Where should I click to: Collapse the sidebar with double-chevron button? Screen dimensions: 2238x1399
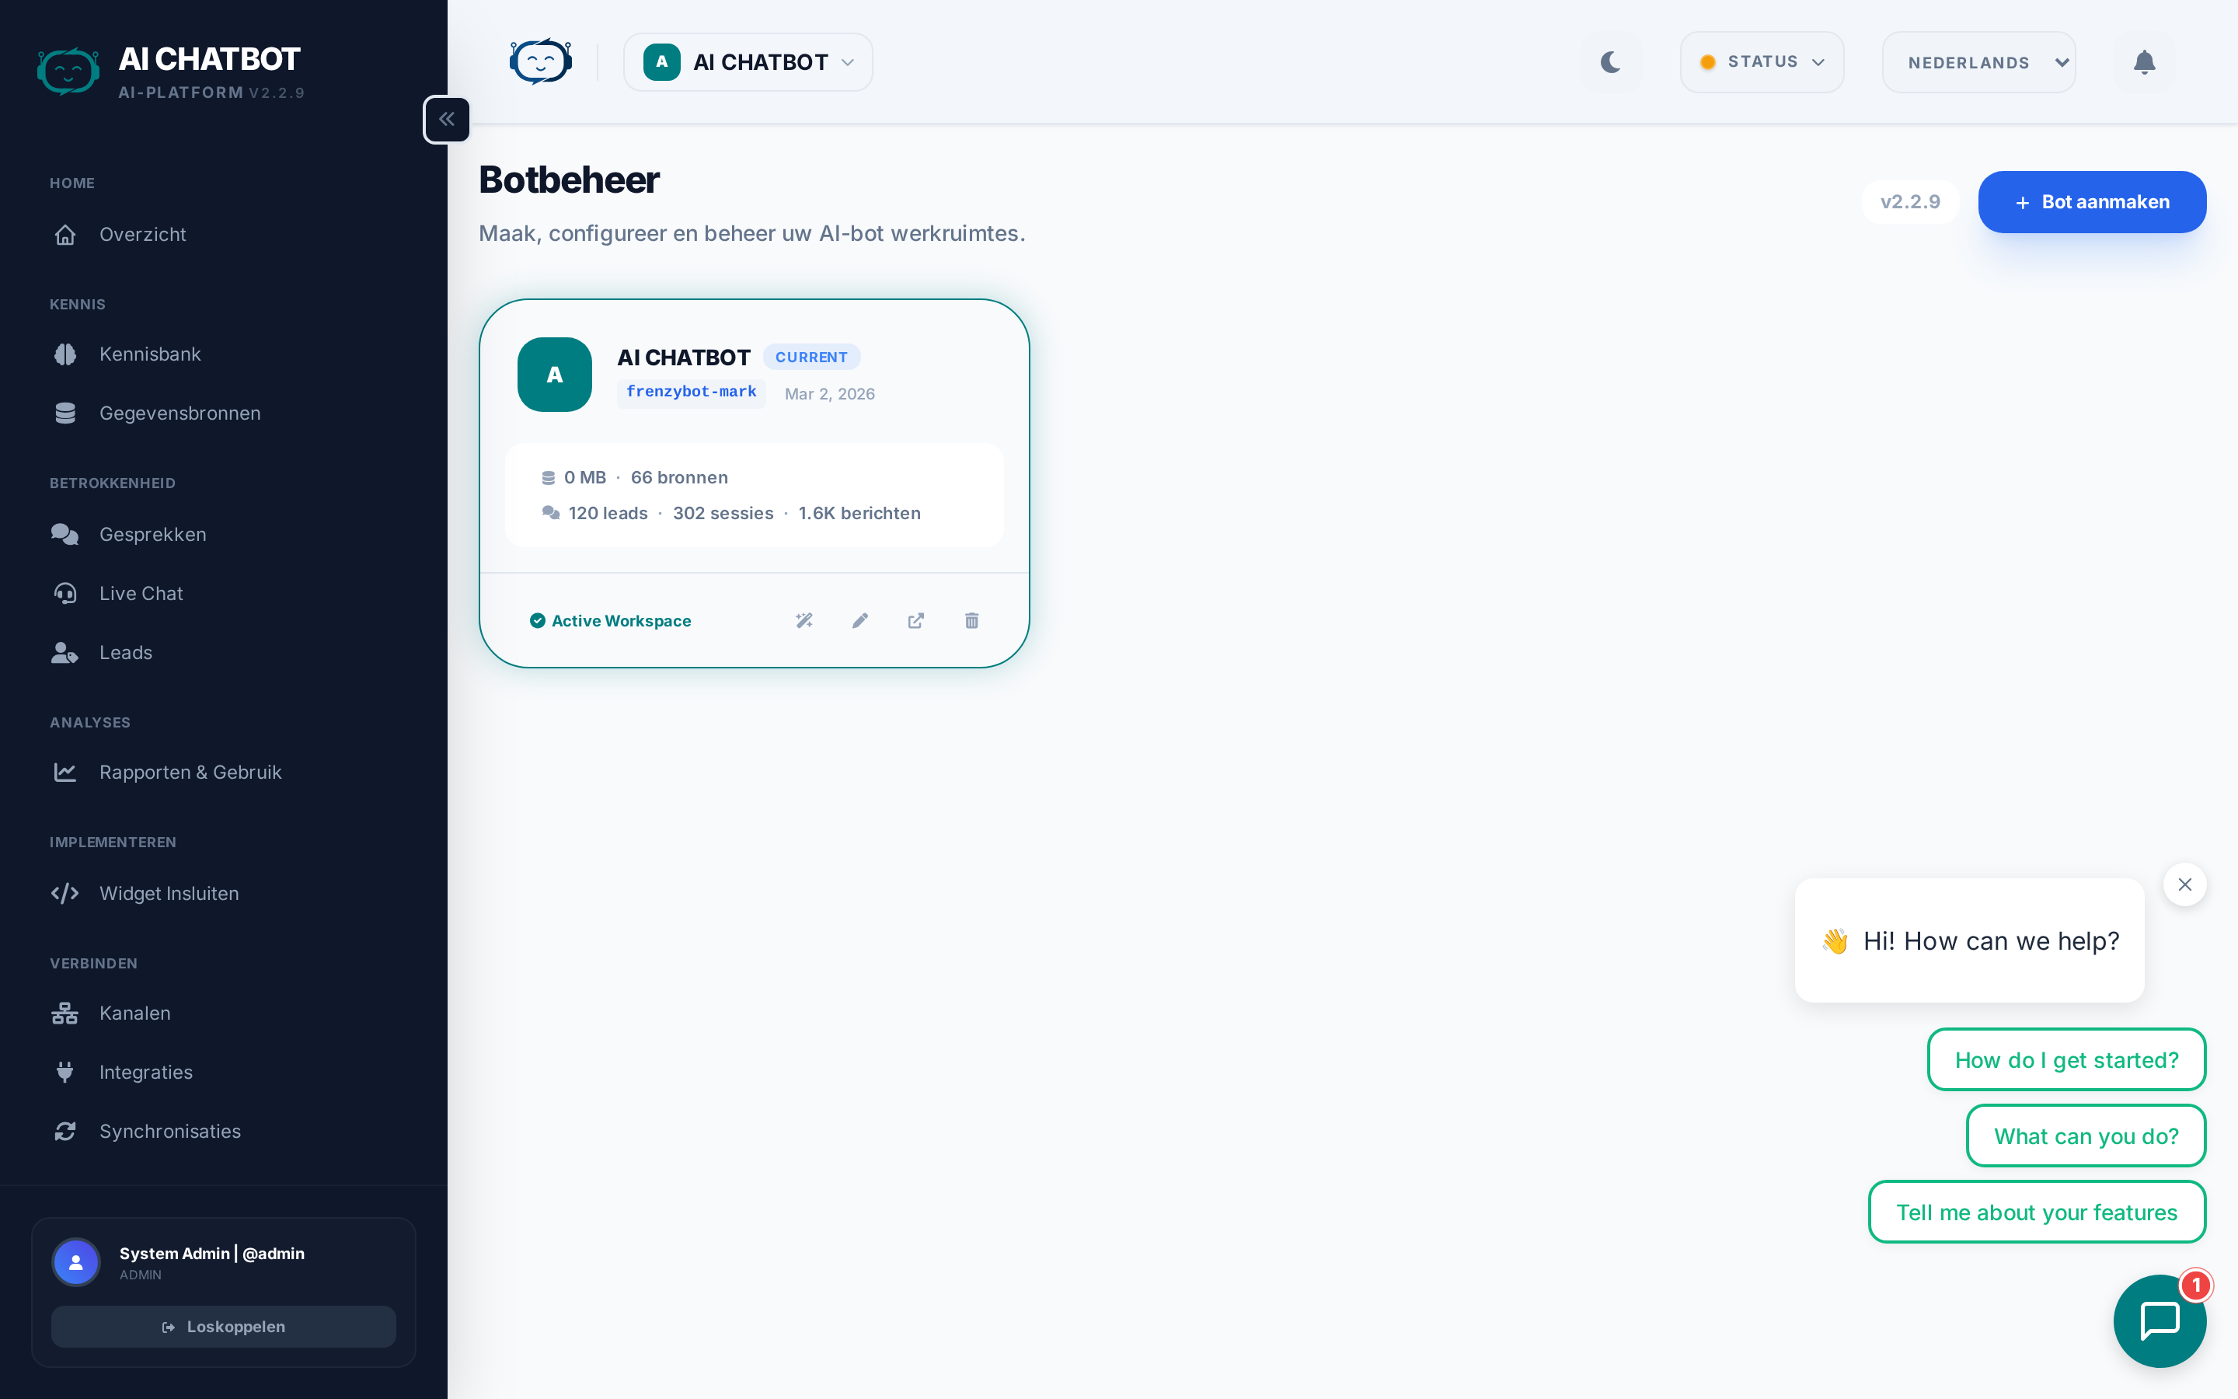447,120
